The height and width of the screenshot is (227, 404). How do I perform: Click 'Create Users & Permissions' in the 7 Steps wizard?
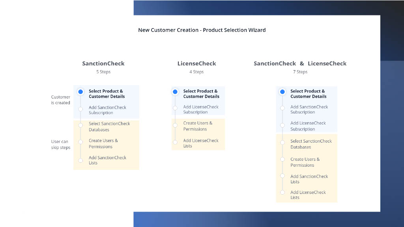click(305, 162)
